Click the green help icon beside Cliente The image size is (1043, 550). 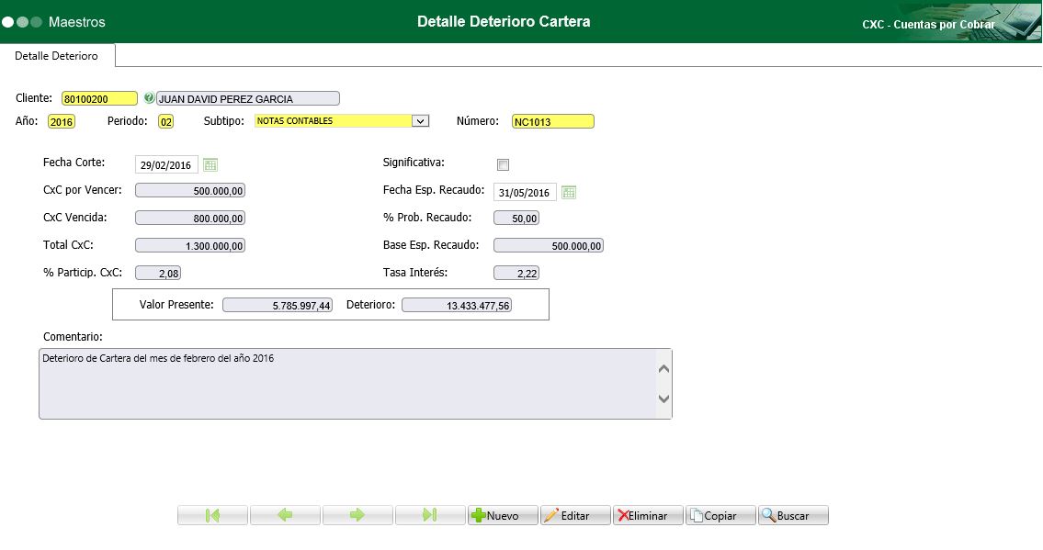tap(150, 98)
